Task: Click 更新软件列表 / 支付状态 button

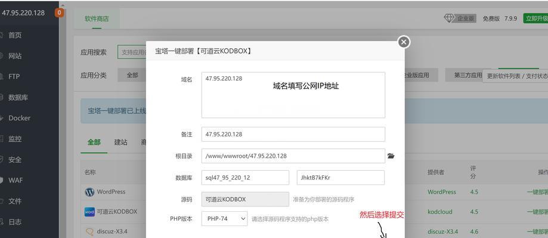Action: click(x=515, y=76)
